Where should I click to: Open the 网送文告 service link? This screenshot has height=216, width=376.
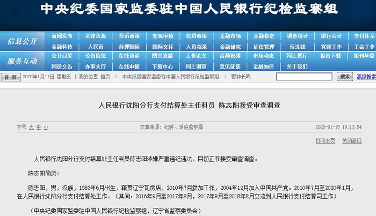pos(62,66)
